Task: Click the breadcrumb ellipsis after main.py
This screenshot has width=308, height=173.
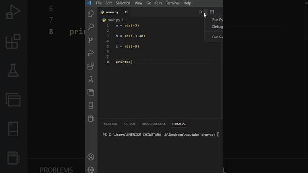Action: click(x=126, y=20)
